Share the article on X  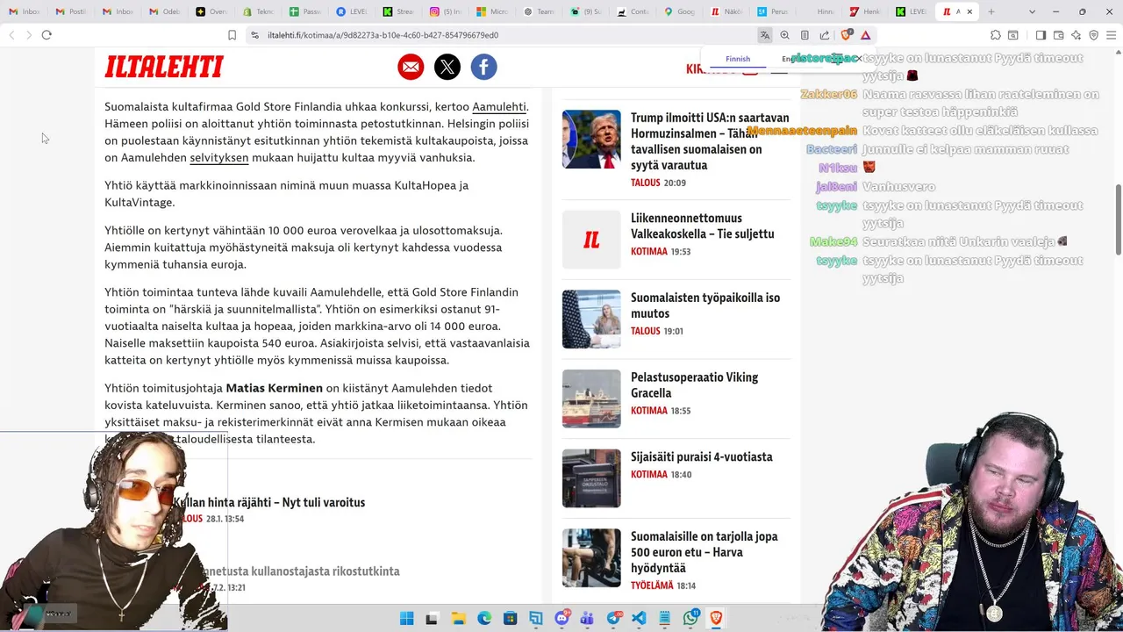(447, 67)
